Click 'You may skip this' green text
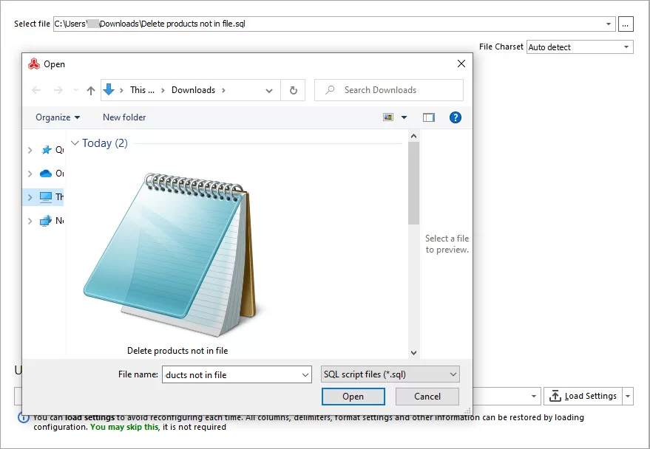Screen dimensions: 650x449 124,427
